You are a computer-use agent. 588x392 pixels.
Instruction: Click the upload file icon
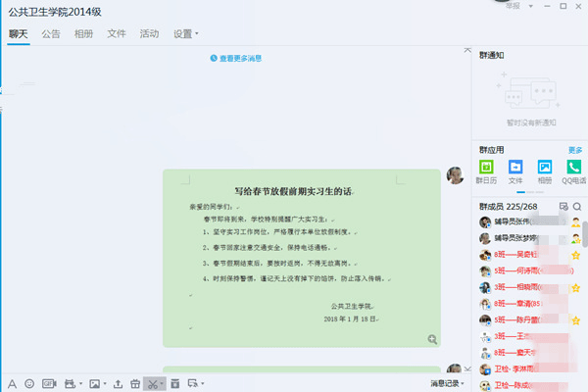[x=119, y=383]
